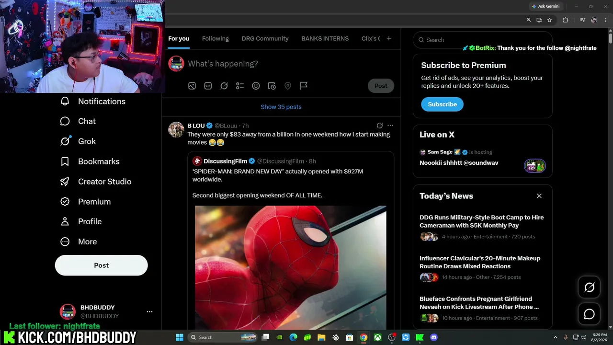Add a poll to the post
The image size is (613, 345).
[x=240, y=86]
